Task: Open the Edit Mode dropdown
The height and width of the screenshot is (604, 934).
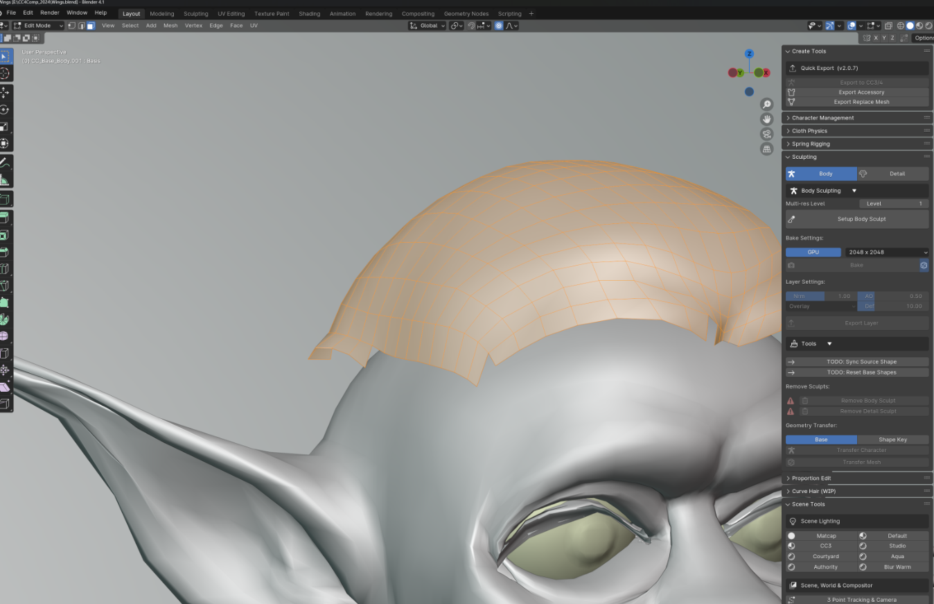Action: [x=38, y=26]
